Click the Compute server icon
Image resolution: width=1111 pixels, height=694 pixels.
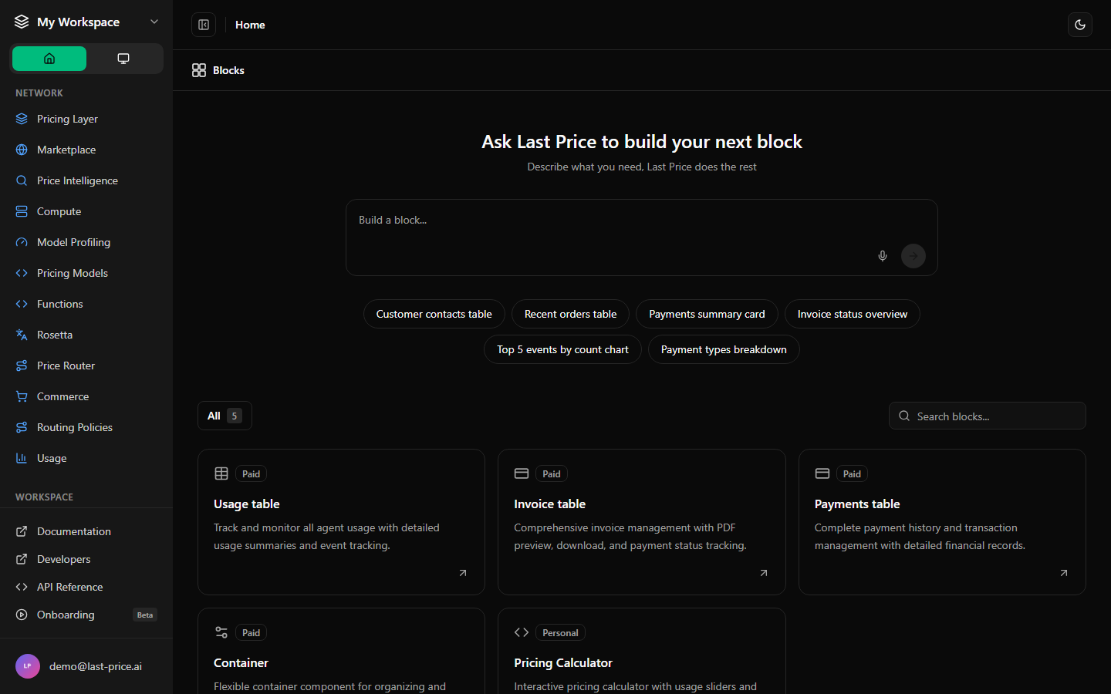click(x=22, y=211)
